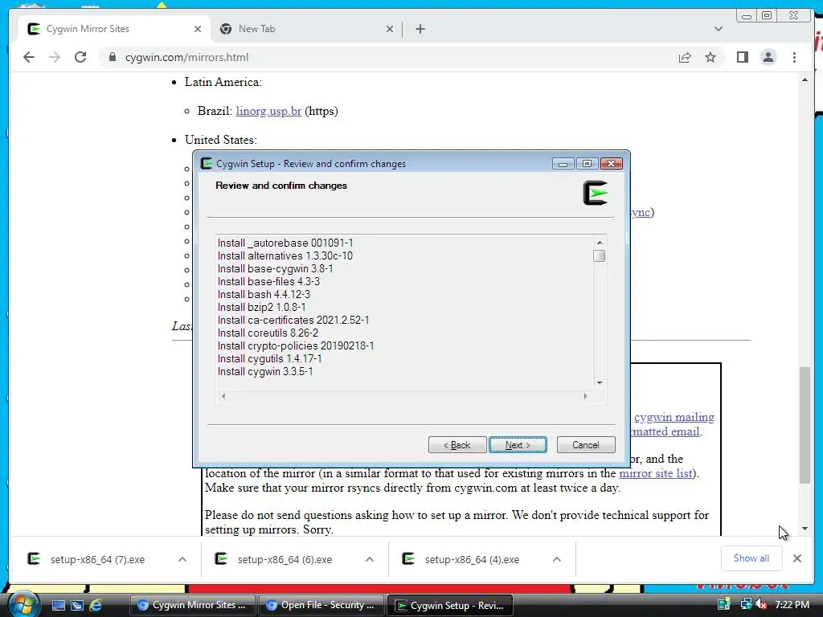Screen dimensions: 823x617
Task: Expand options for setup-x86_64 (4).exe
Action: tap(557, 559)
